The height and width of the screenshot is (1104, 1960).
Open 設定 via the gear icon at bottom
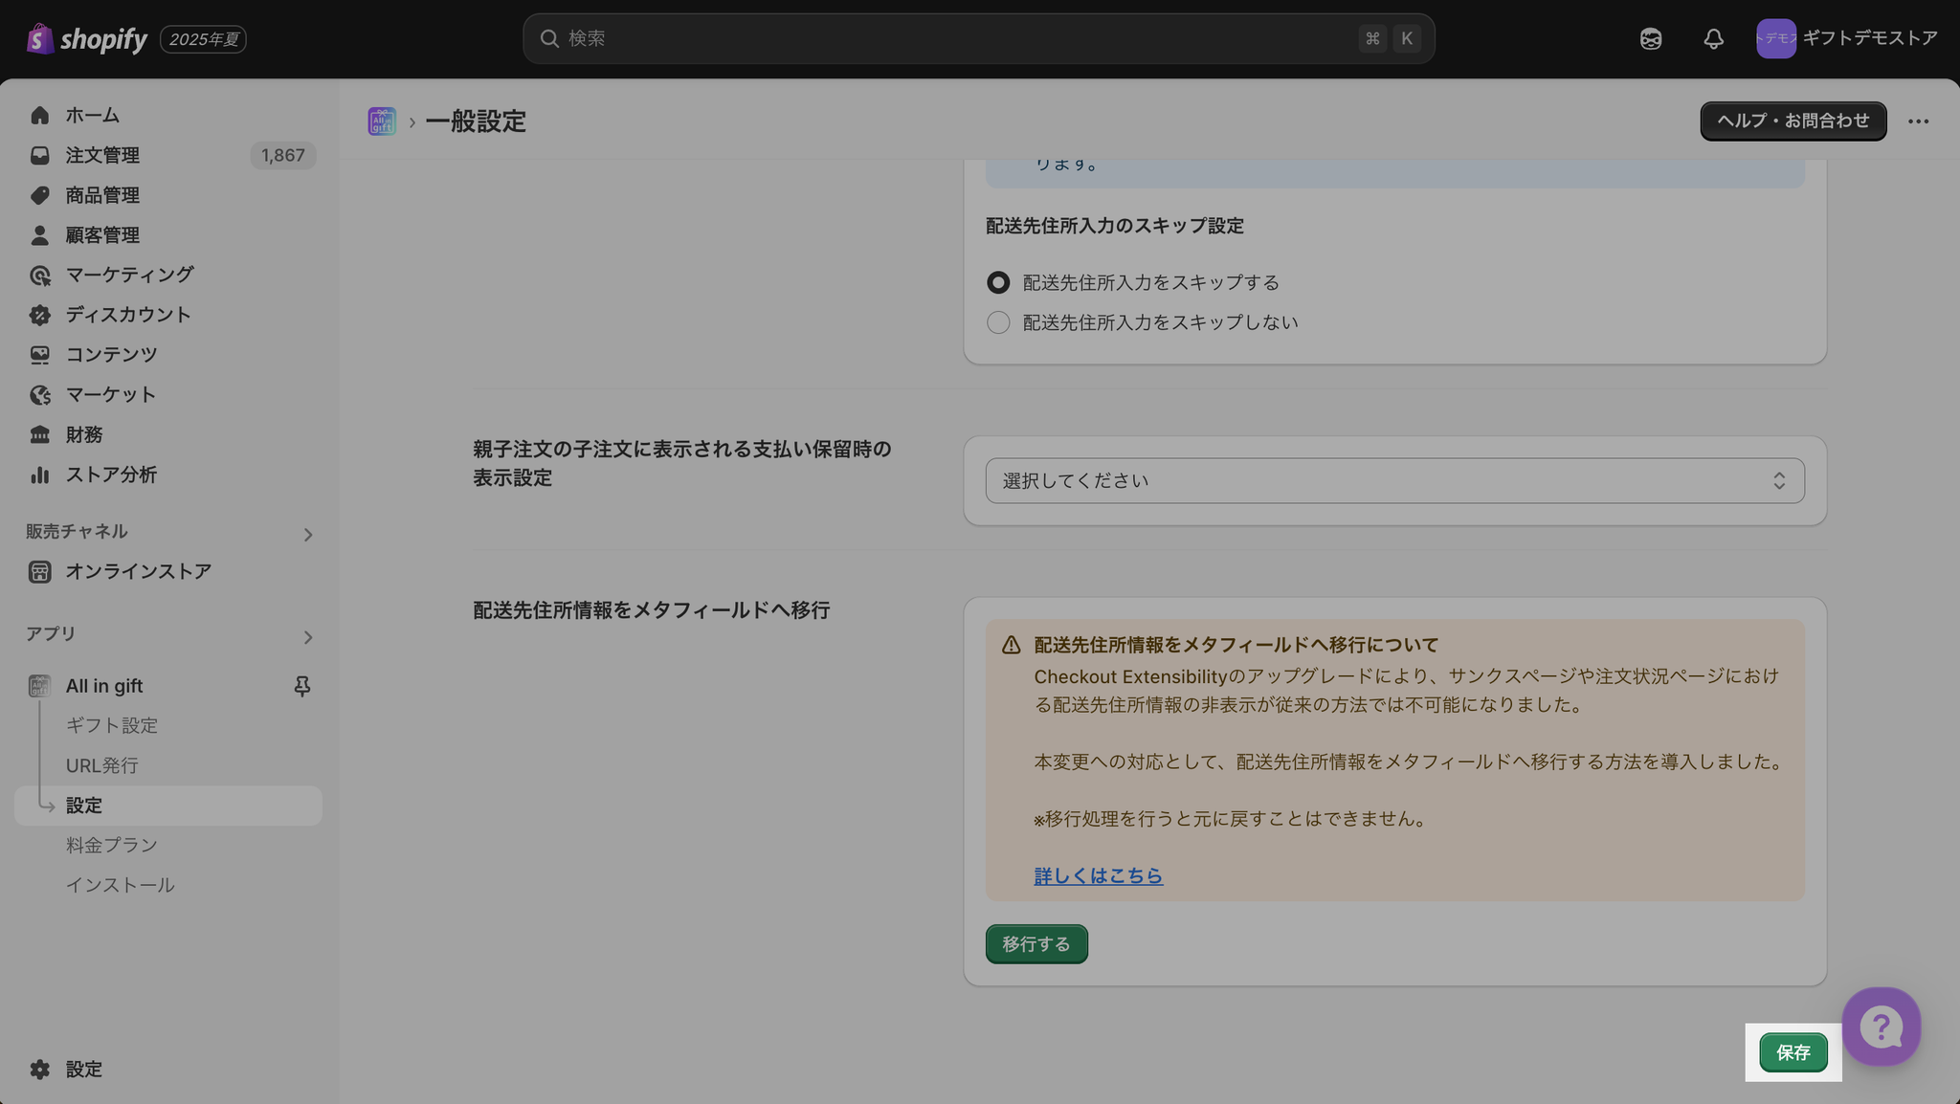[x=39, y=1069]
